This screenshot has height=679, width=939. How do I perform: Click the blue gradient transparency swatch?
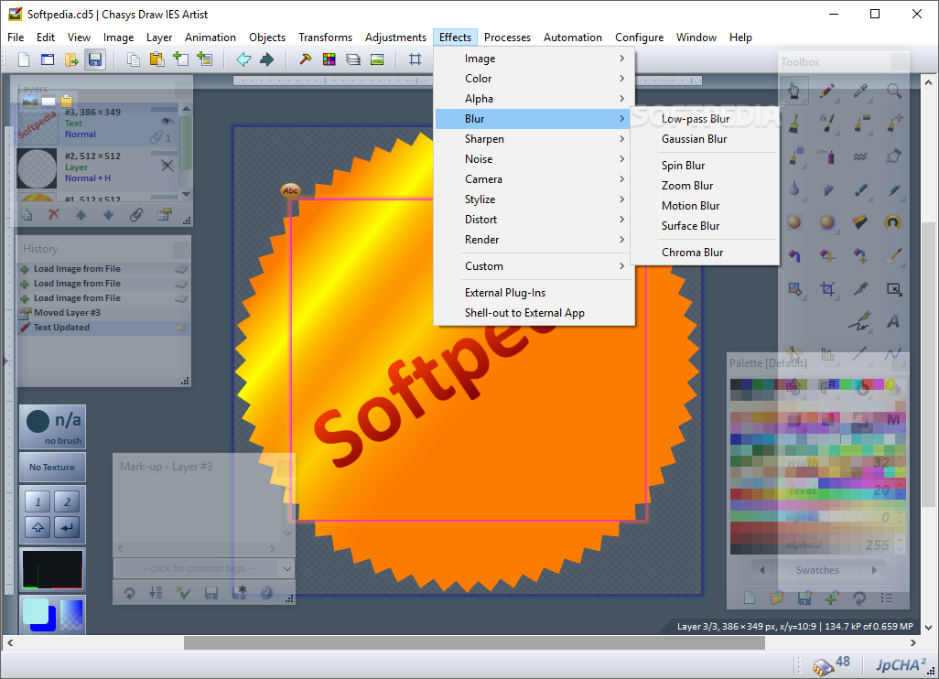[x=71, y=614]
